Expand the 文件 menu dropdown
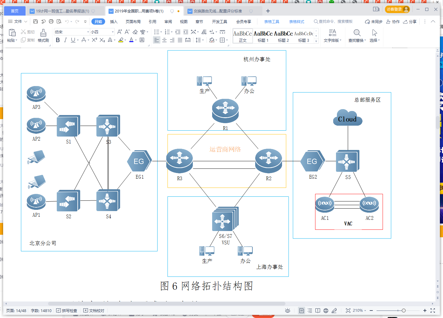The image size is (443, 318). pos(17,22)
